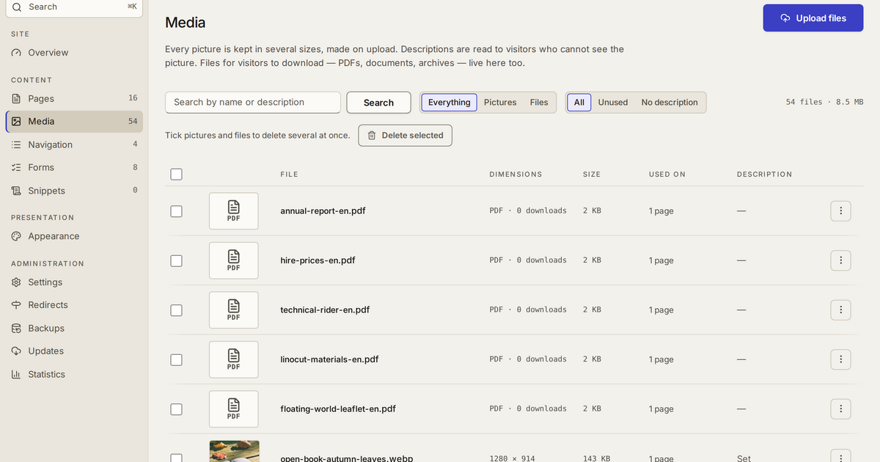Click the "54 files · 8.5 MB" summary text

[824, 103]
